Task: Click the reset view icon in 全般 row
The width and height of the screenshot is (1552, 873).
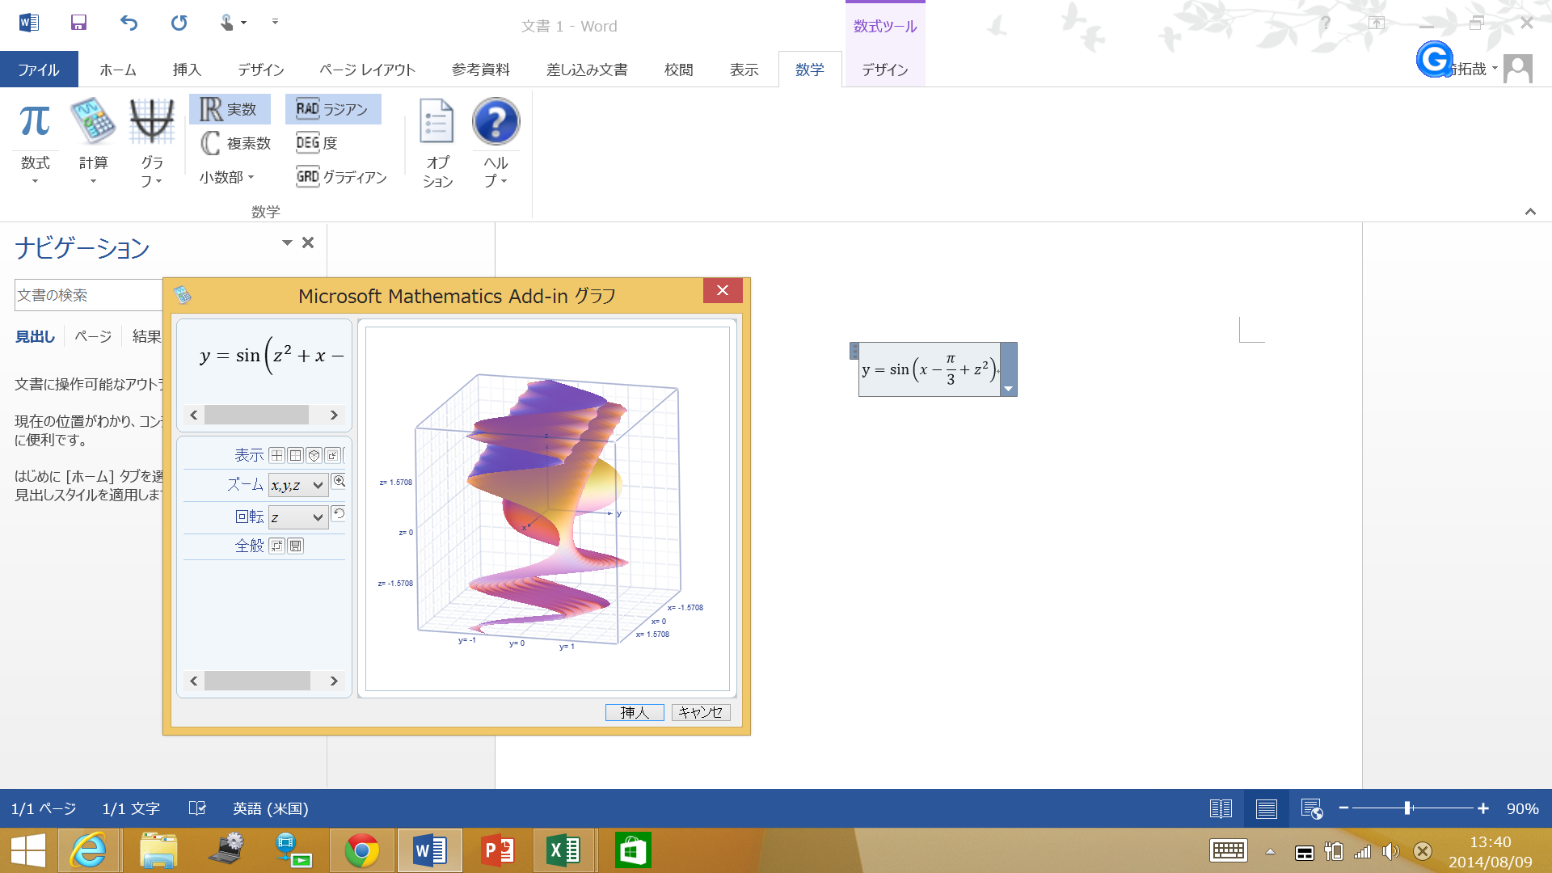Action: pos(276,546)
